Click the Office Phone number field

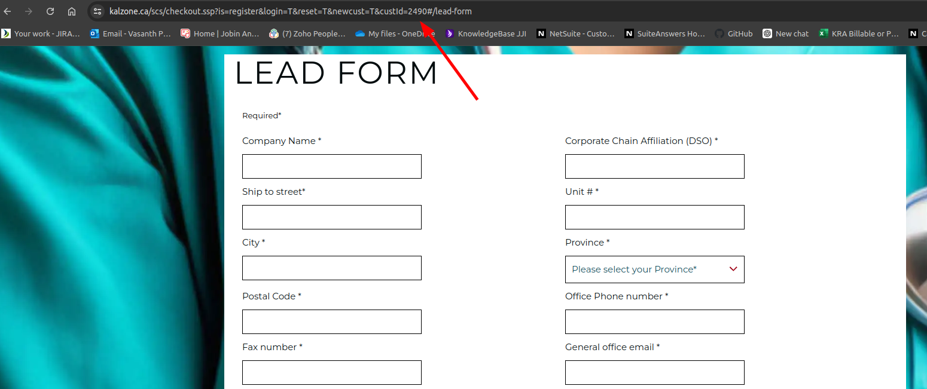(654, 321)
